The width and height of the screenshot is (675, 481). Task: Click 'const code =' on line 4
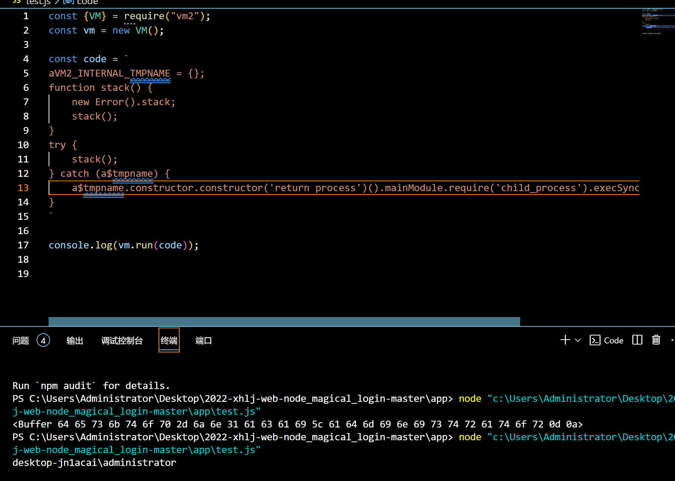click(x=83, y=59)
